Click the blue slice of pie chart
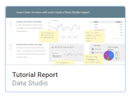 pyautogui.click(x=111, y=55)
